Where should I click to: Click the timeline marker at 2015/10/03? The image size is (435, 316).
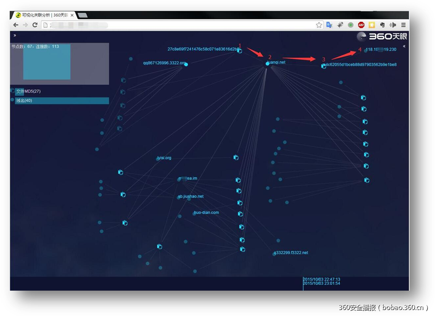pyautogui.click(x=303, y=281)
